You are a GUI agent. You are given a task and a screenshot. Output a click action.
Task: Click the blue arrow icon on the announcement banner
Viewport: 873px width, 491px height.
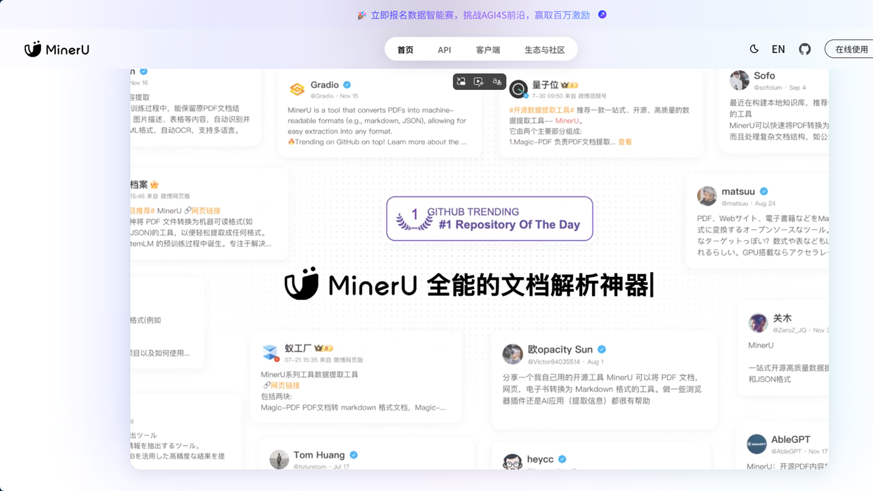602,14
